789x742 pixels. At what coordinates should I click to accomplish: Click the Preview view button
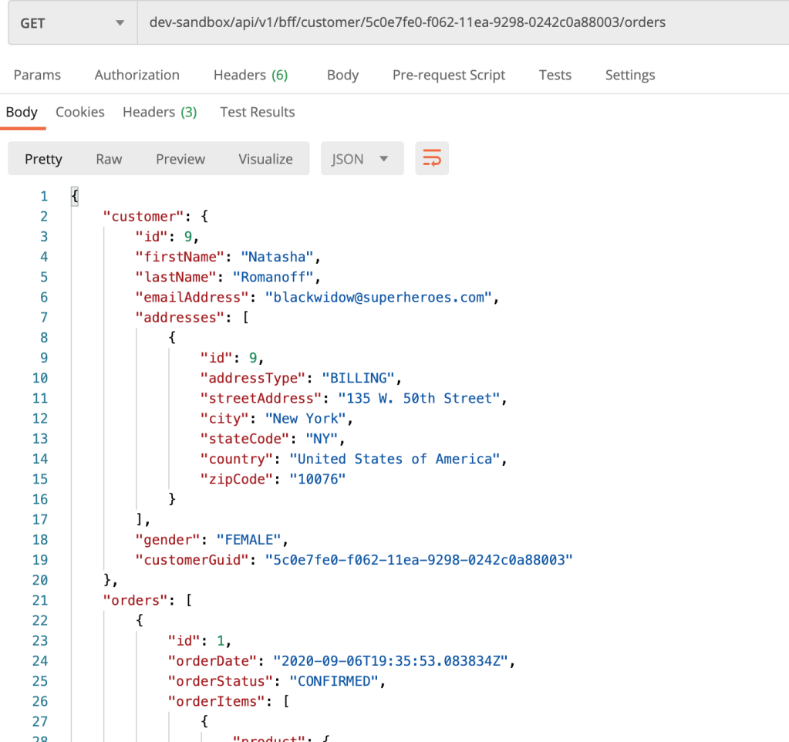(x=180, y=159)
